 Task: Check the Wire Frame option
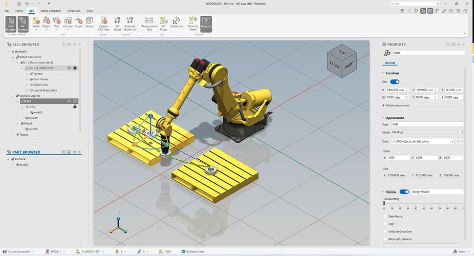click(385, 216)
